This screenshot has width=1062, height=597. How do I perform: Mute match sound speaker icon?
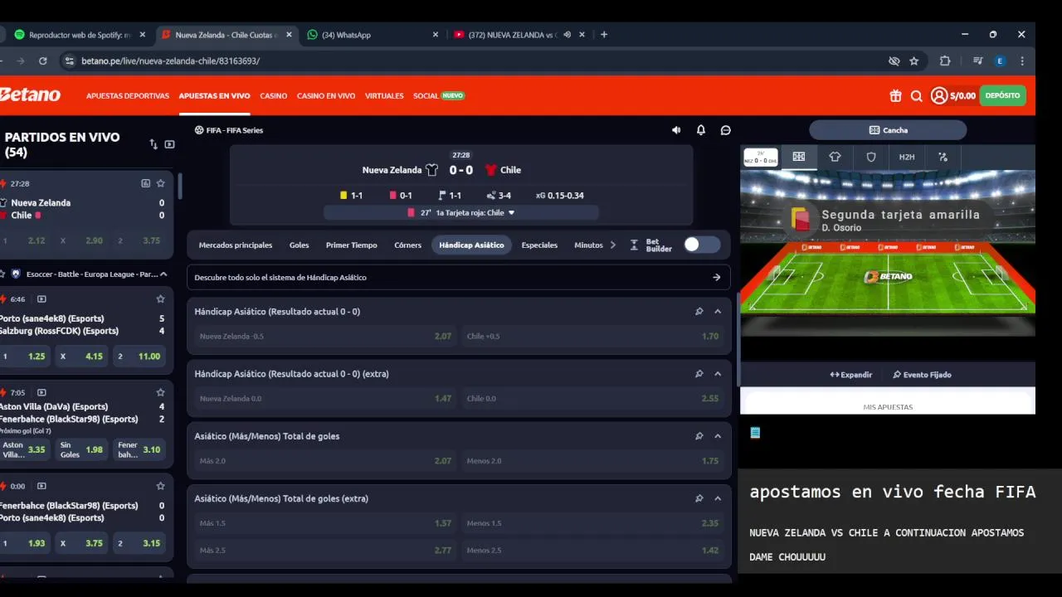click(676, 130)
